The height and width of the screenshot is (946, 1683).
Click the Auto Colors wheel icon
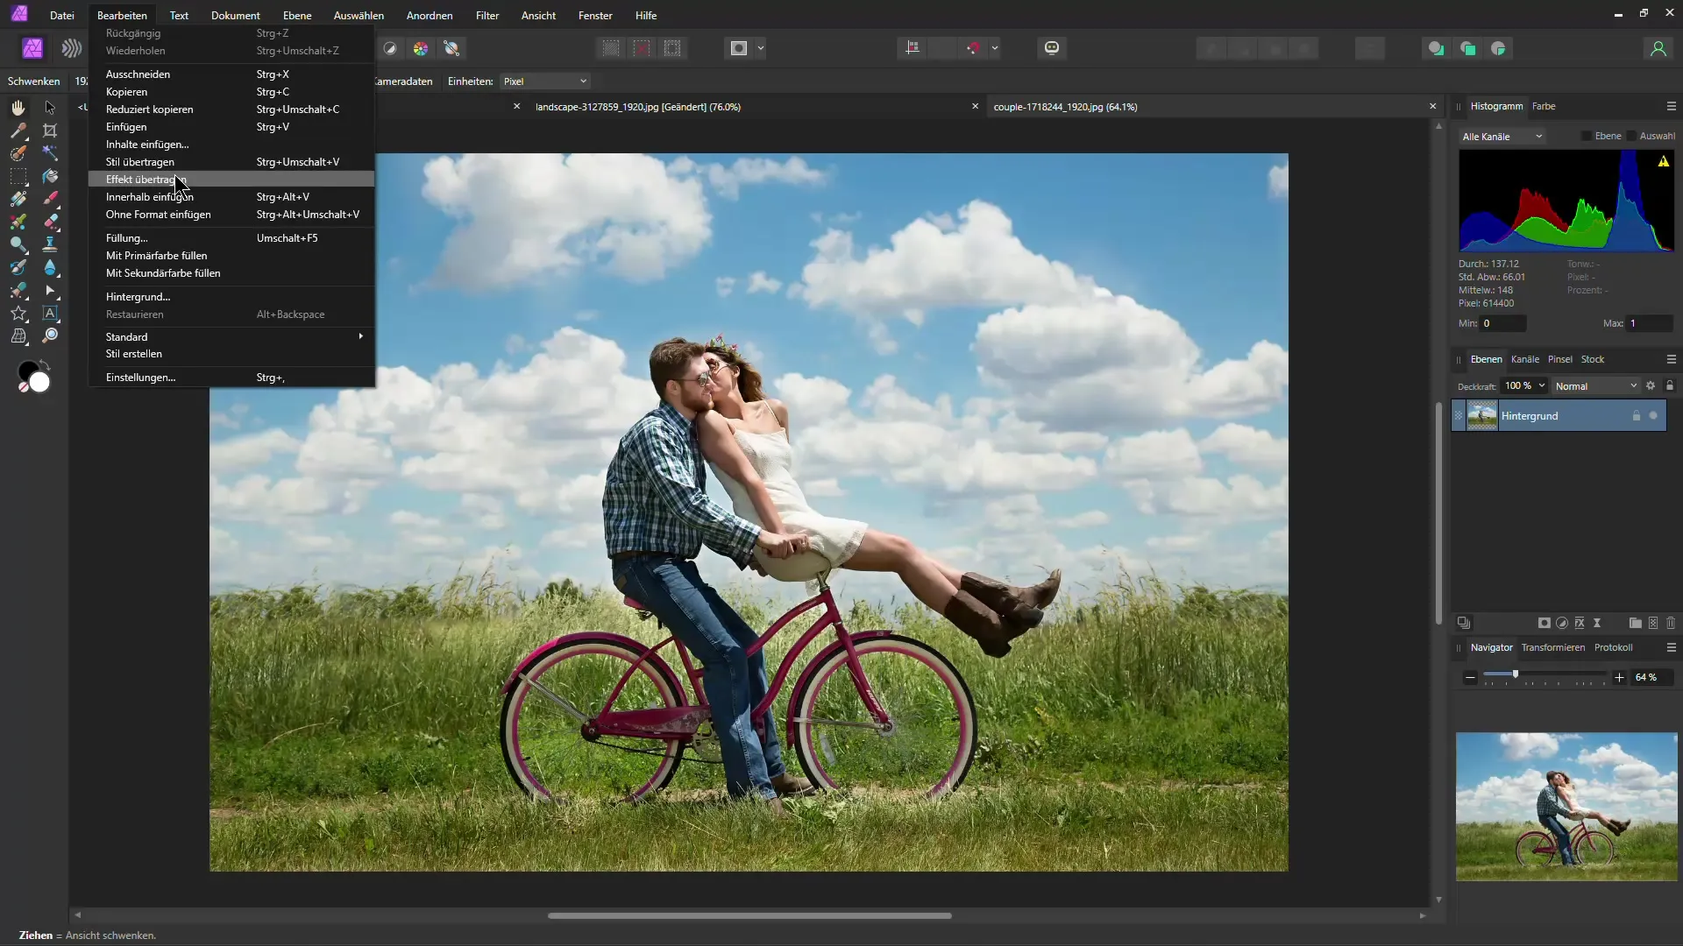click(421, 48)
